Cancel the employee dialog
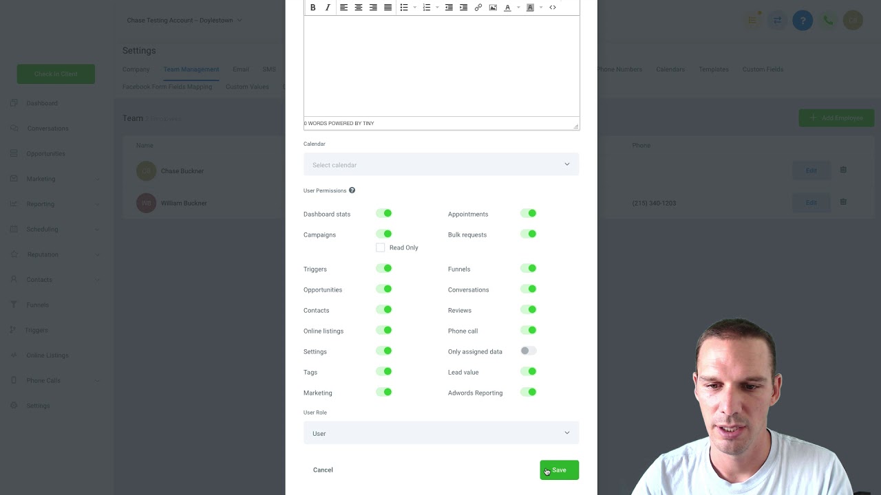 pyautogui.click(x=323, y=470)
